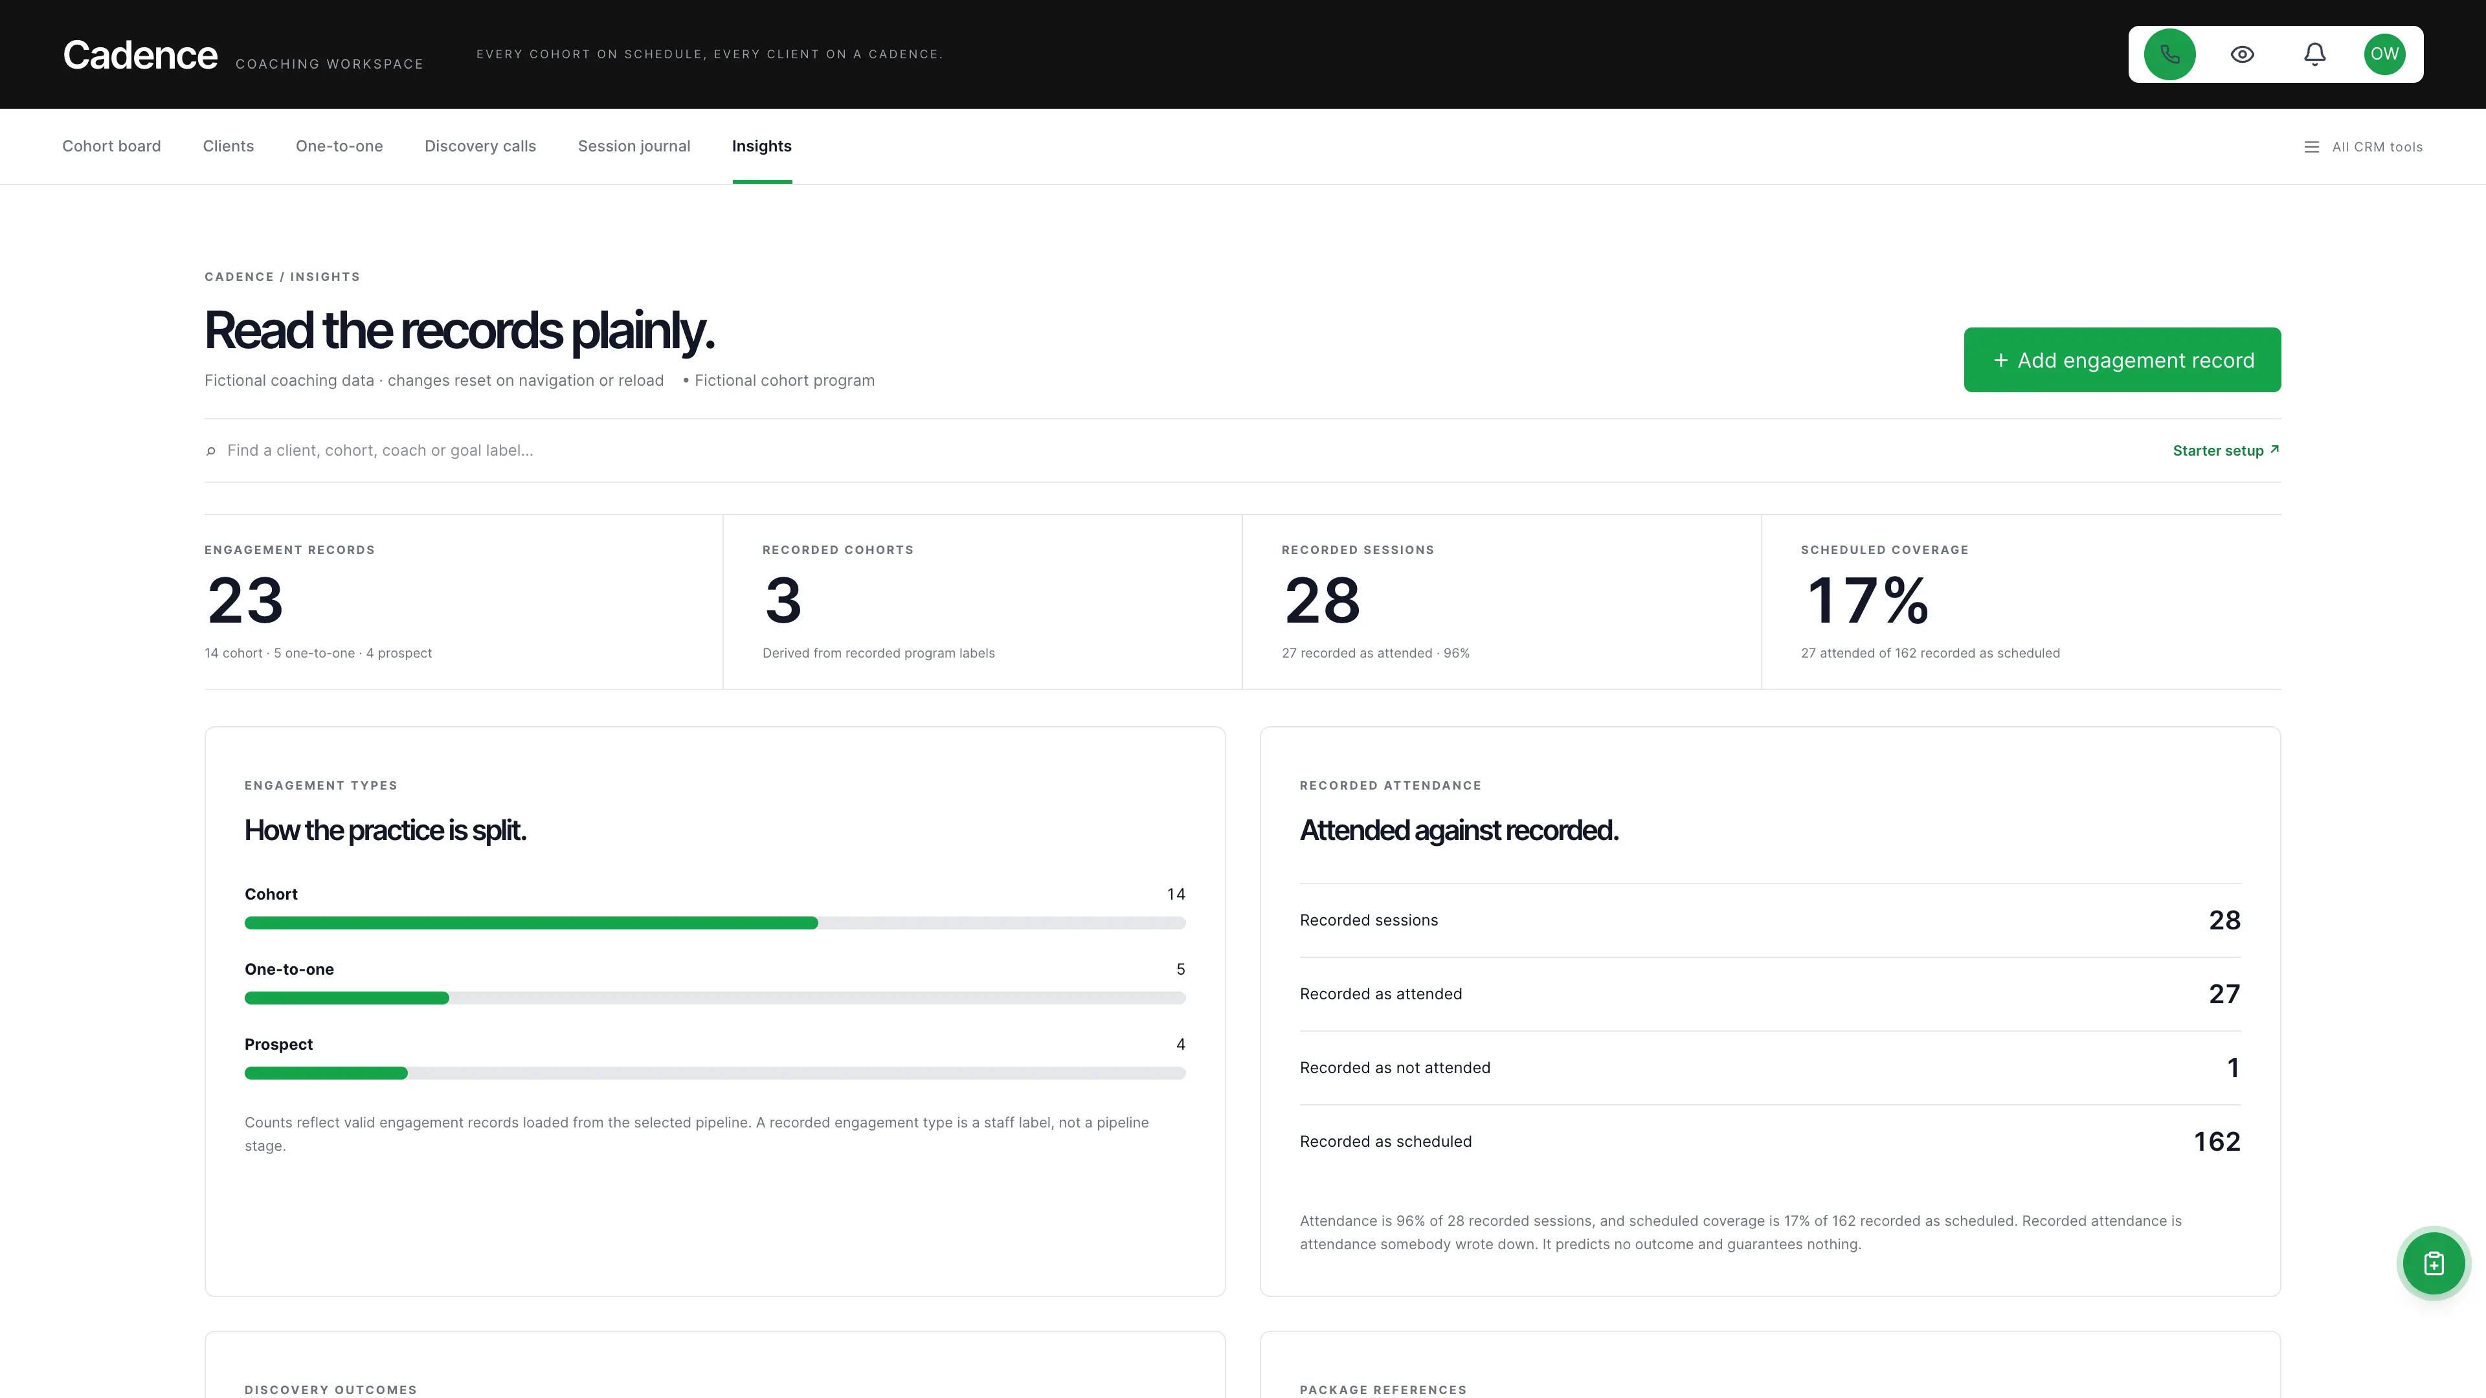Open the Cohort board tab
Viewport: 2486px width, 1398px height.
[111, 146]
